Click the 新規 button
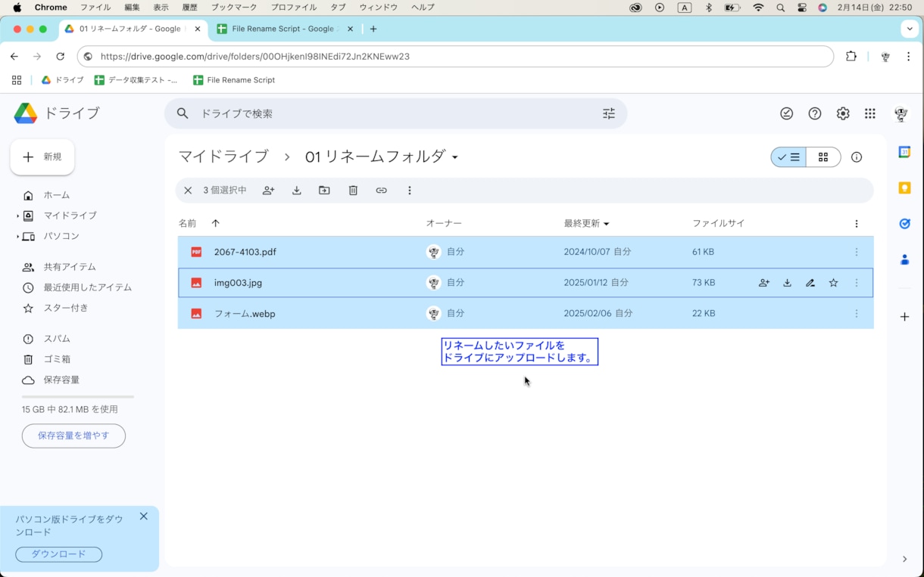The height and width of the screenshot is (577, 924). pos(42,157)
